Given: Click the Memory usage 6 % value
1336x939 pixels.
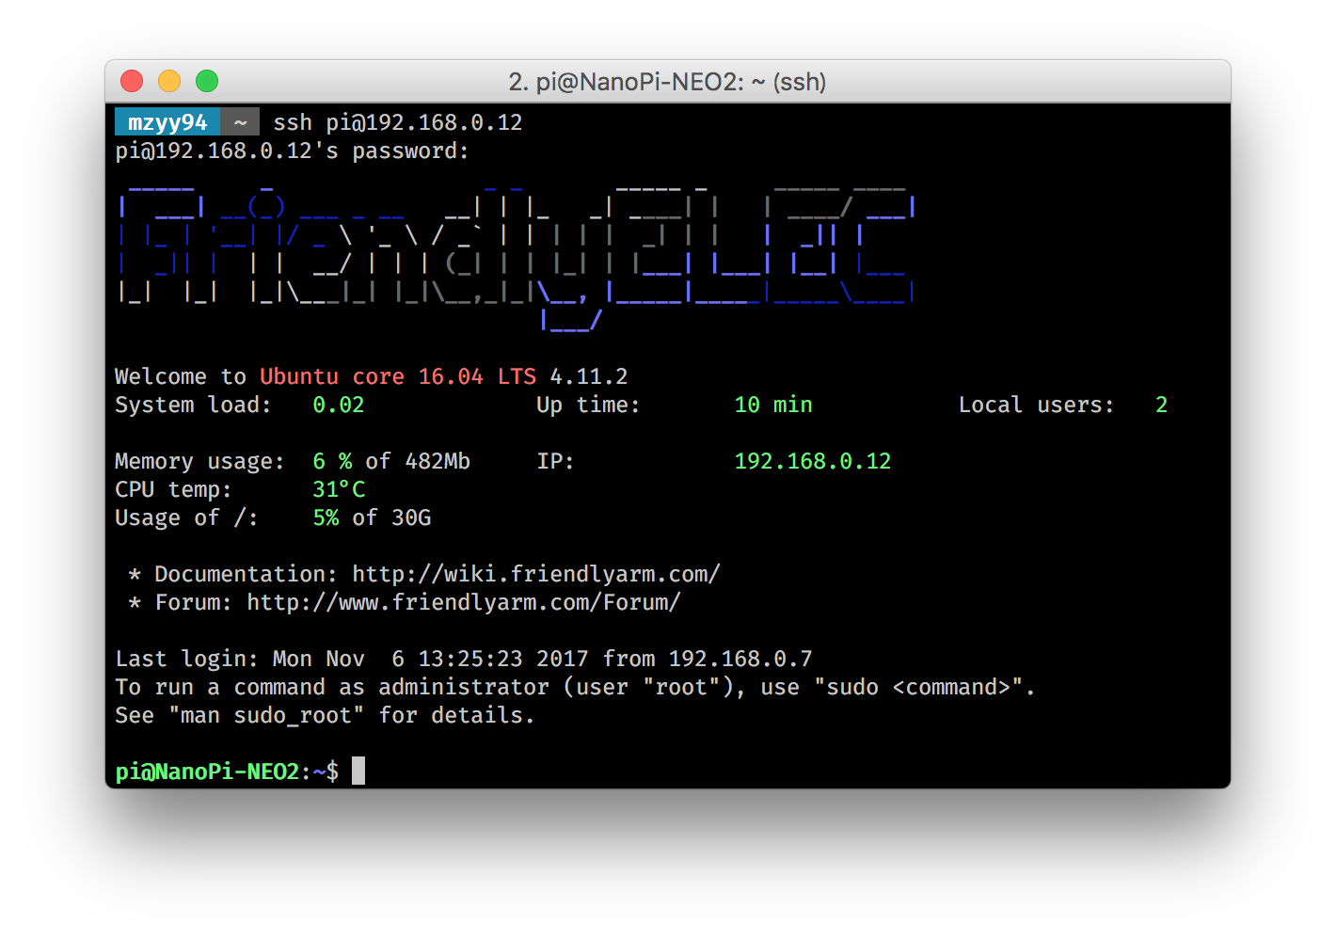Looking at the screenshot, I should tap(332, 461).
